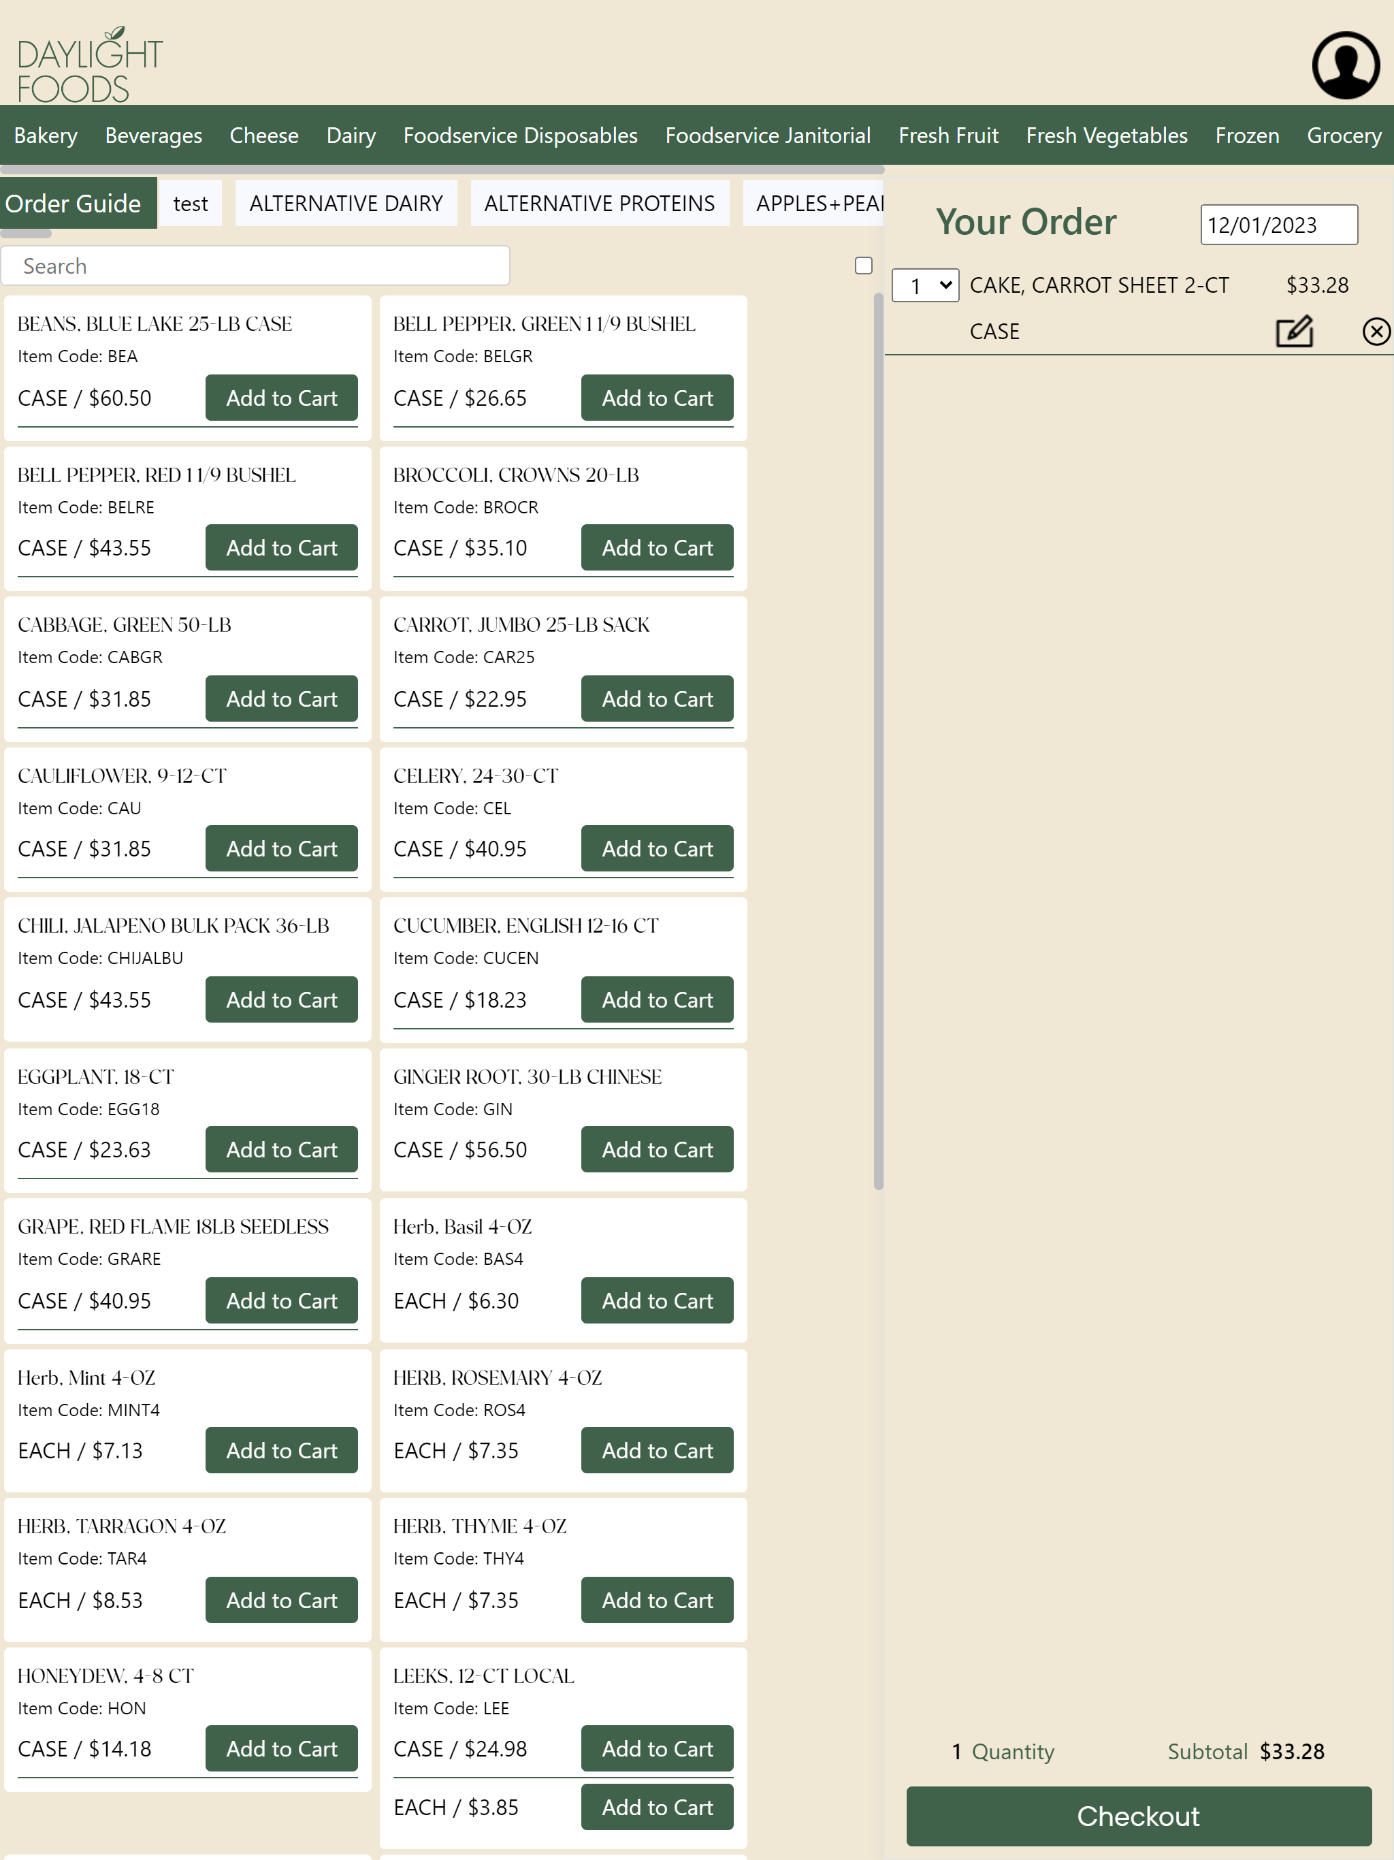Open the user profile icon
This screenshot has height=1860, width=1394.
[1345, 65]
